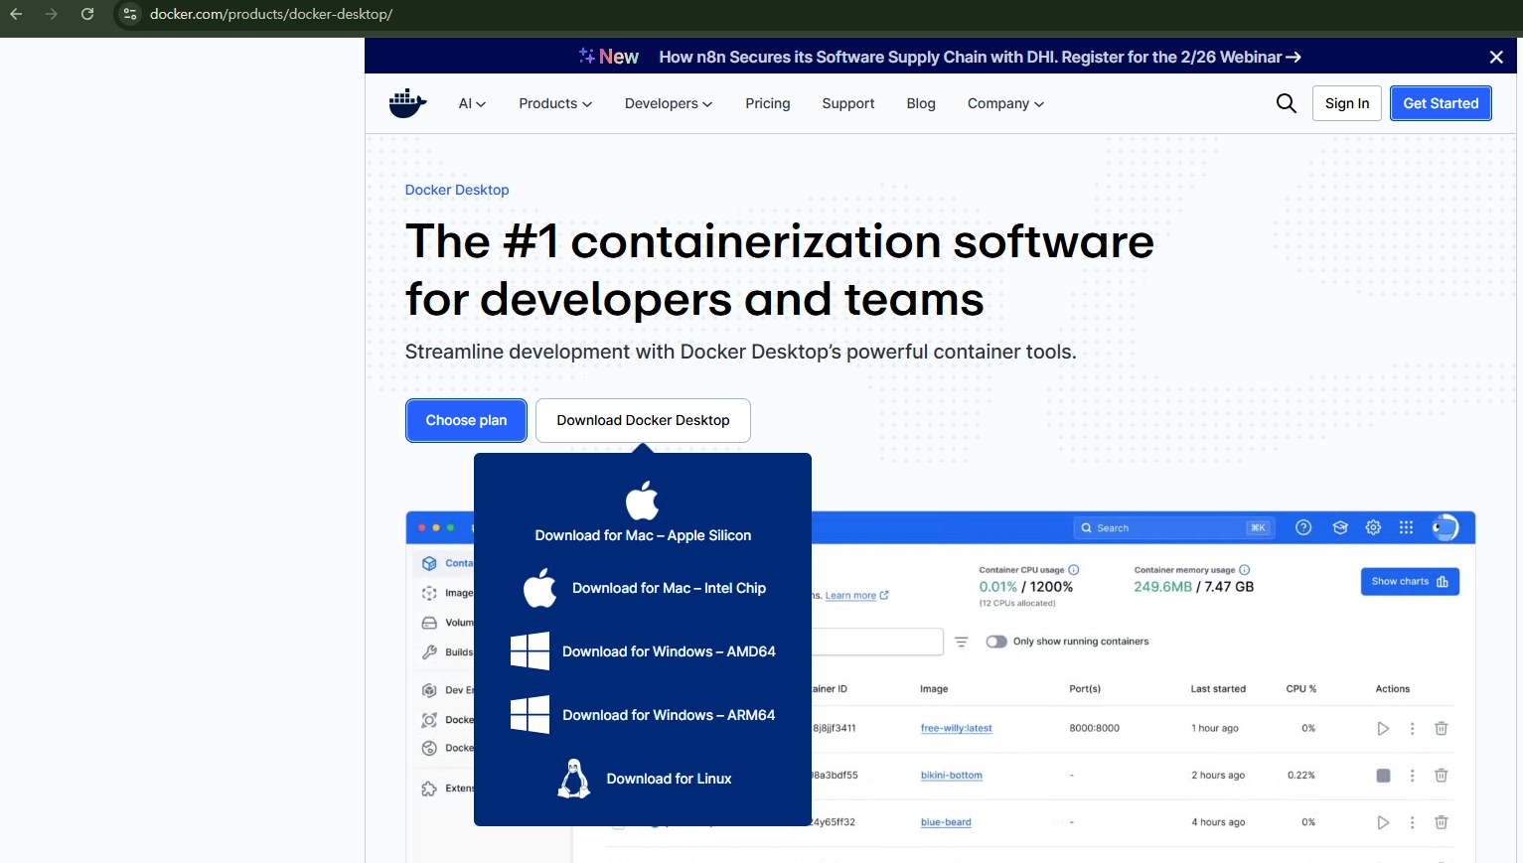Select Builds wrench icon in sidebar
Screen dimensions: 1523x863
pyautogui.click(x=429, y=652)
